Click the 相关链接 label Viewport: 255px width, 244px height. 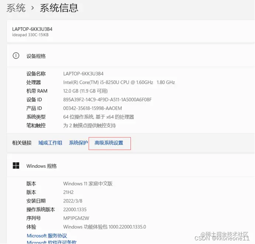(x=22, y=143)
